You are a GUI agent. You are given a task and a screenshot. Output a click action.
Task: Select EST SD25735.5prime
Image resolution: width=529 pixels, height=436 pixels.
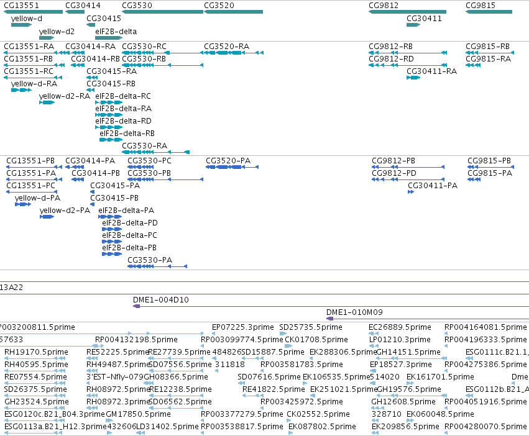pos(283,334)
